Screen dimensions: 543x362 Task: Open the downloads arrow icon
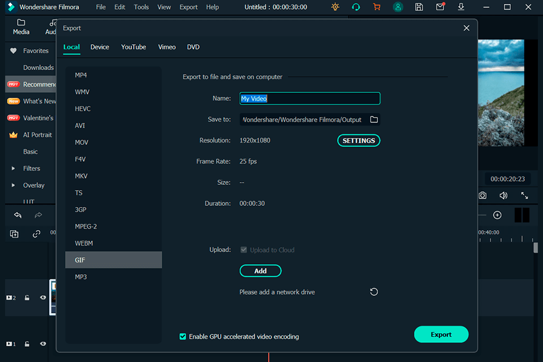pos(461,7)
